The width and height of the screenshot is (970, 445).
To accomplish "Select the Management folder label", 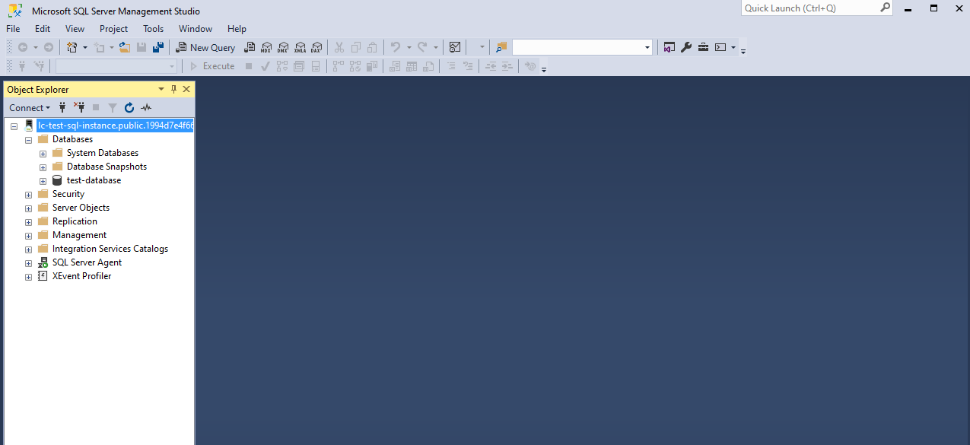I will 79,235.
